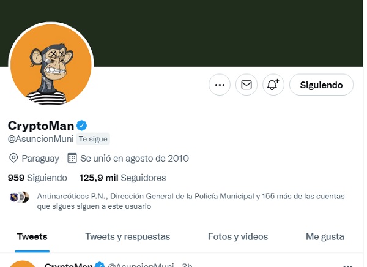This screenshot has height=267, width=367.
Task: Click the verified badge in the tweet header
Action: click(99, 265)
